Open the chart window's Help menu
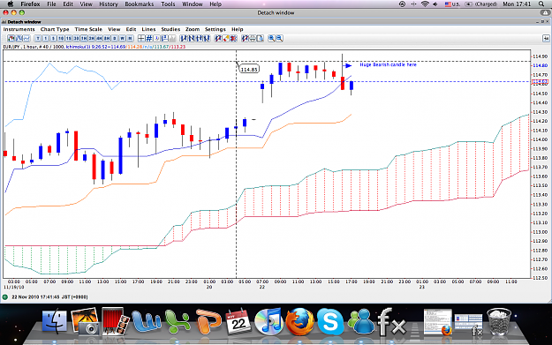The width and height of the screenshot is (552, 345). (237, 29)
